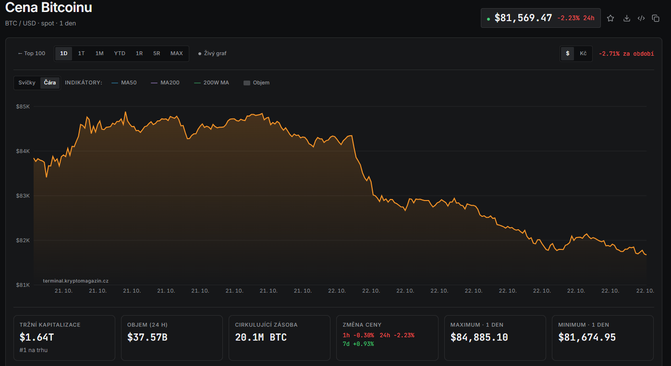The image size is (671, 366).
Task: Click the BTC / USD spot subtitle
Action: click(40, 23)
